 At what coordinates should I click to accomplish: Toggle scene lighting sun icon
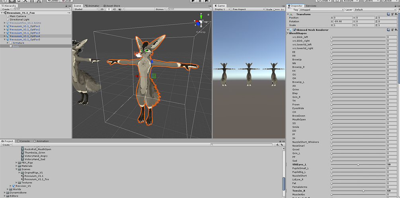coord(109,9)
